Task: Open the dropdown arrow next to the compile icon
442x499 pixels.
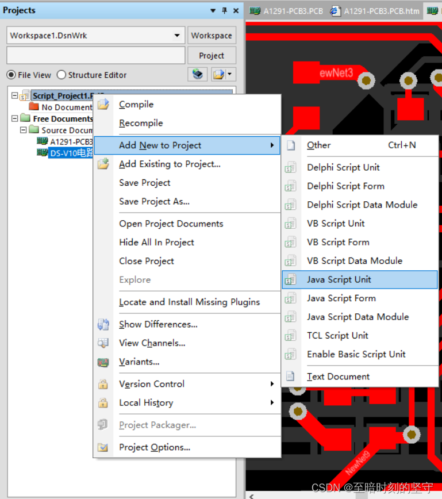Action: [x=230, y=75]
